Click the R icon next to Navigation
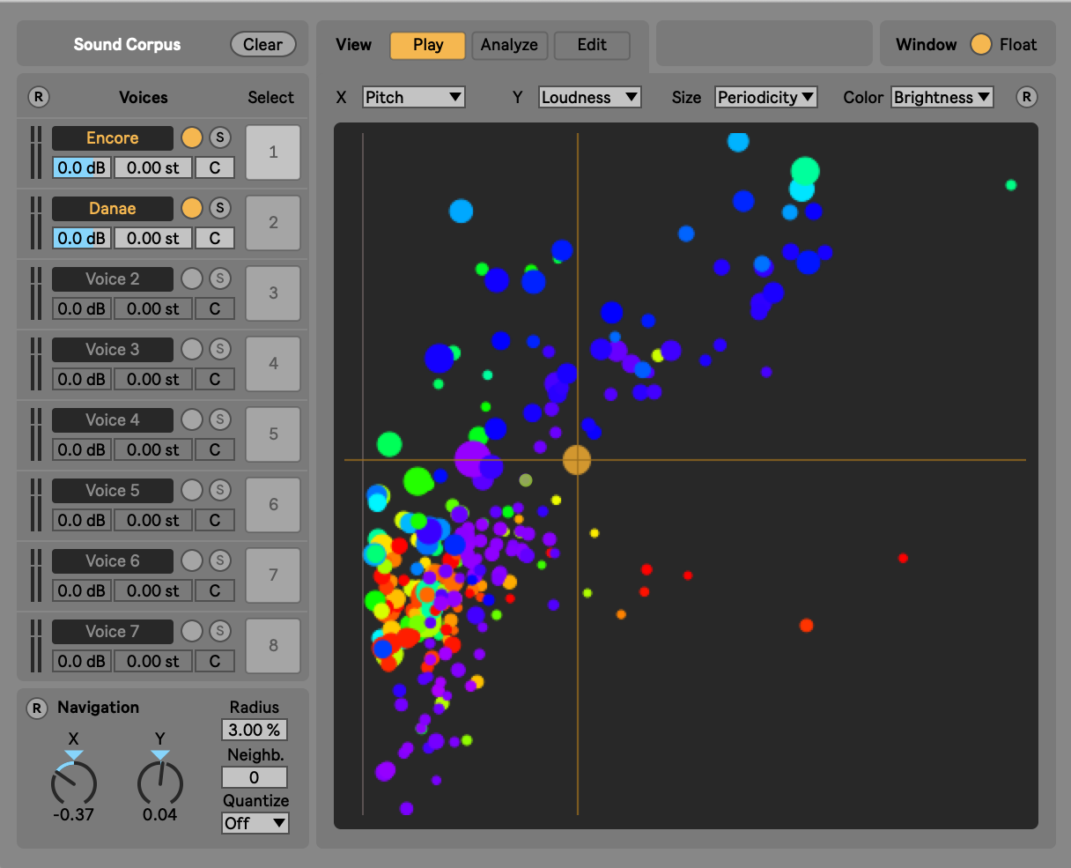 (x=37, y=708)
